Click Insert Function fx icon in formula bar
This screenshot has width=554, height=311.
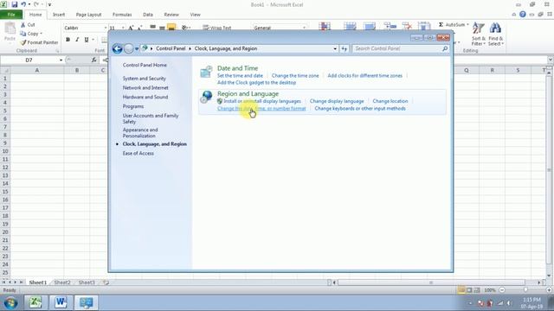pyautogui.click(x=94, y=60)
